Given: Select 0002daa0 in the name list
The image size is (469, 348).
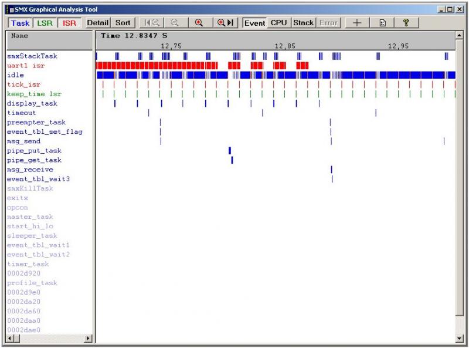Looking at the screenshot, I should [23, 320].
